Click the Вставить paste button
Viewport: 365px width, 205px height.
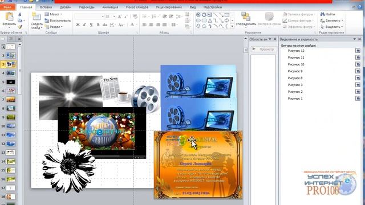(9, 19)
